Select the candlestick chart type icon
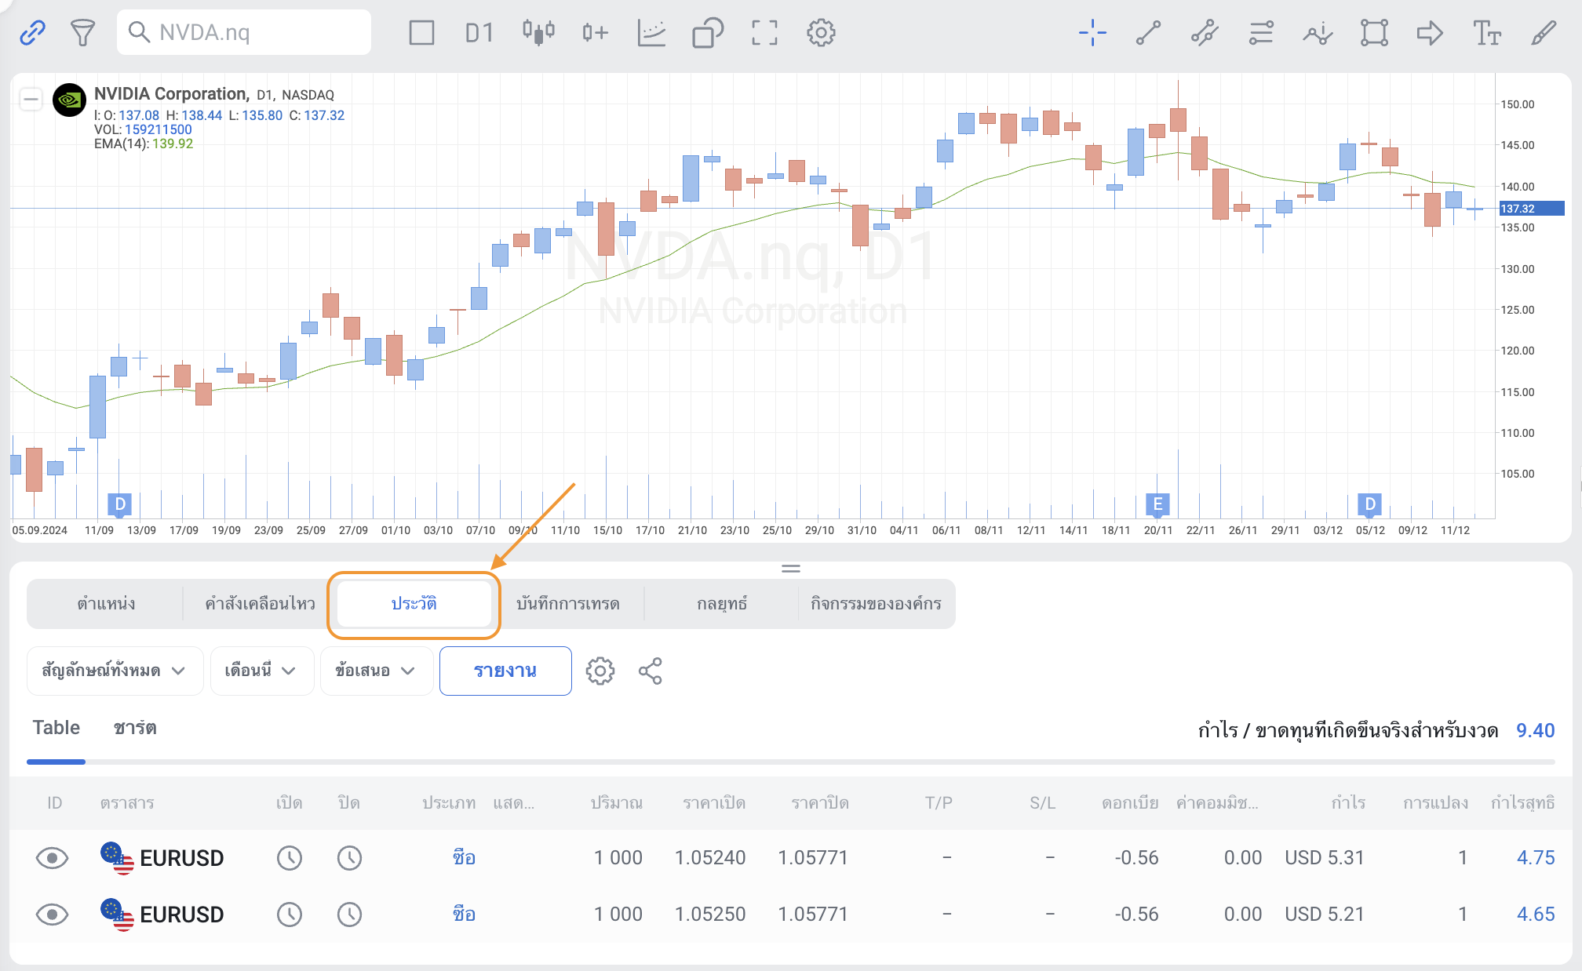The width and height of the screenshot is (1582, 971). [x=538, y=33]
